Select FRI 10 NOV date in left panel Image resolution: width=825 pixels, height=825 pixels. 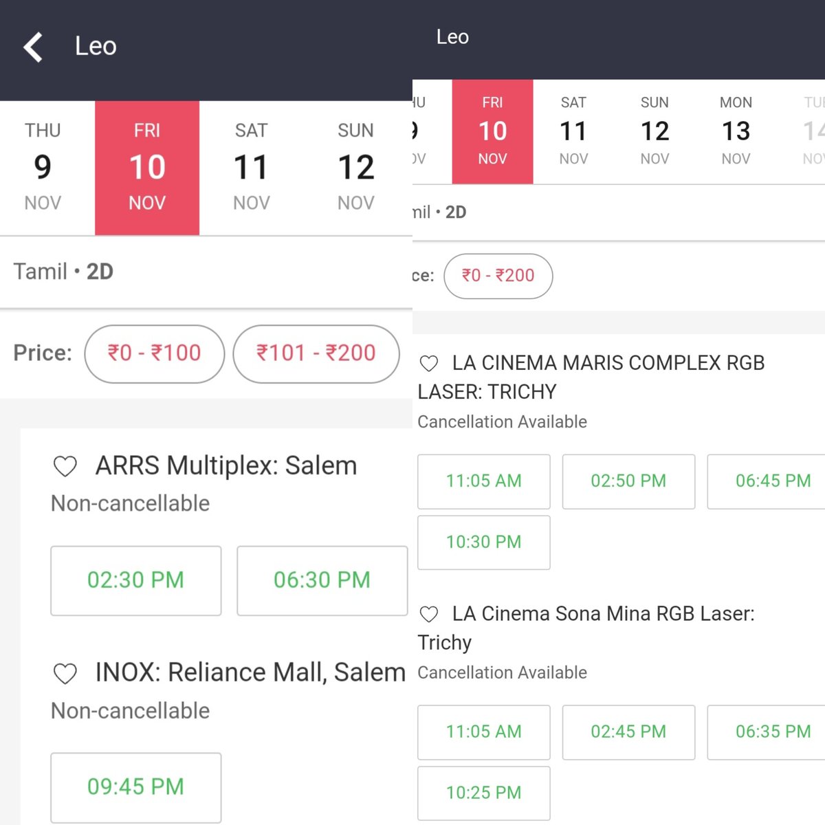pyautogui.click(x=147, y=168)
